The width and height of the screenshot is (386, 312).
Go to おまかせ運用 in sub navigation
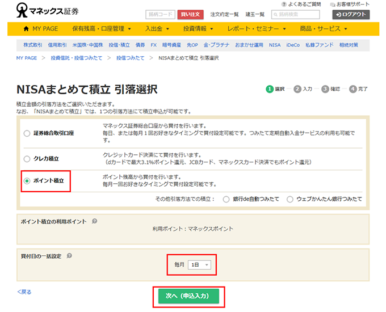[x=249, y=45]
